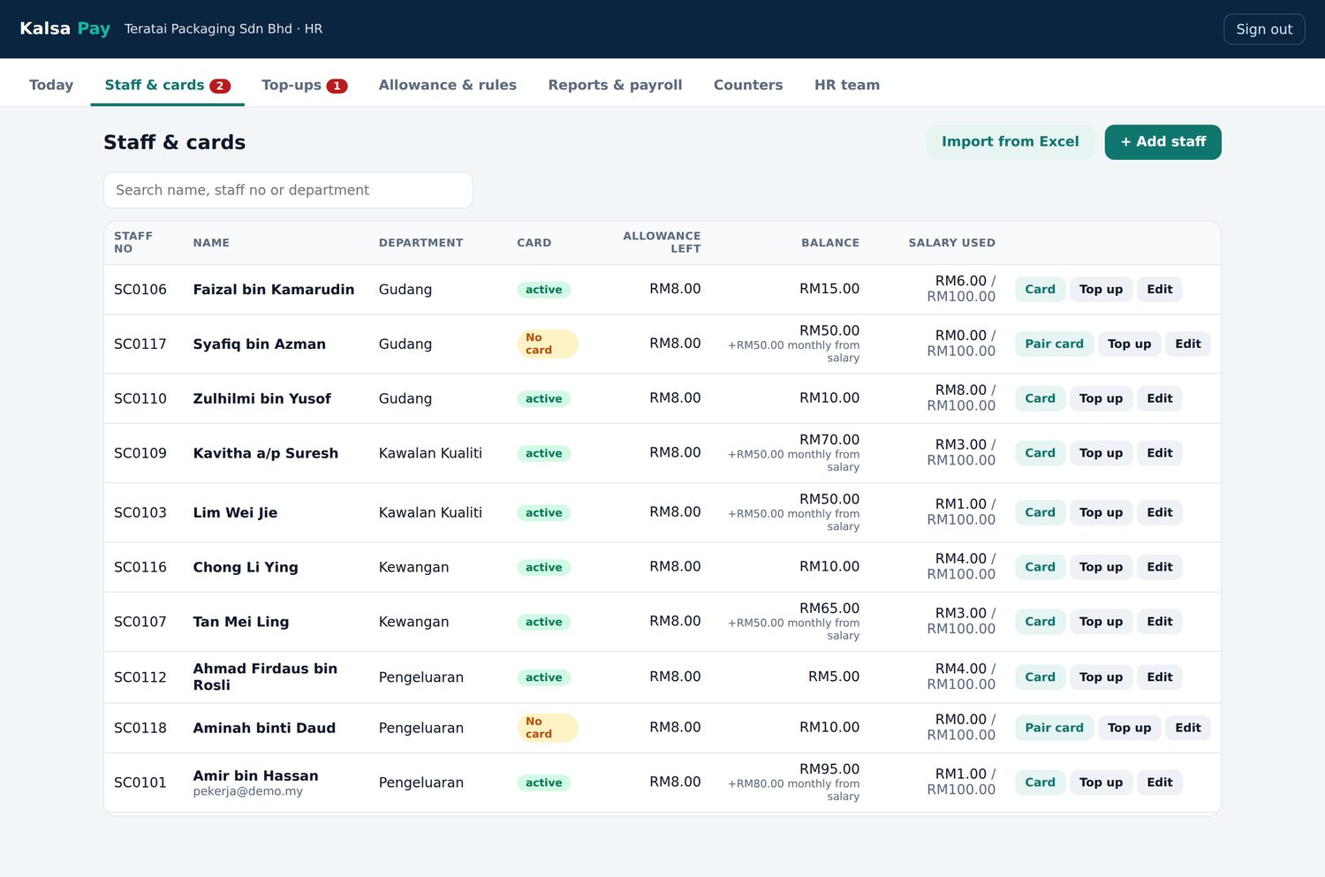1325x877 pixels.
Task: Edit Syafiq bin Azman's record
Action: point(1187,344)
